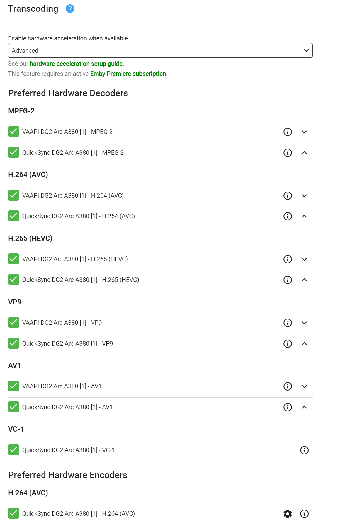View info for VAAPI H.265 (HEVC) decoder
Viewport: 357px width, 521px height.
(x=287, y=259)
